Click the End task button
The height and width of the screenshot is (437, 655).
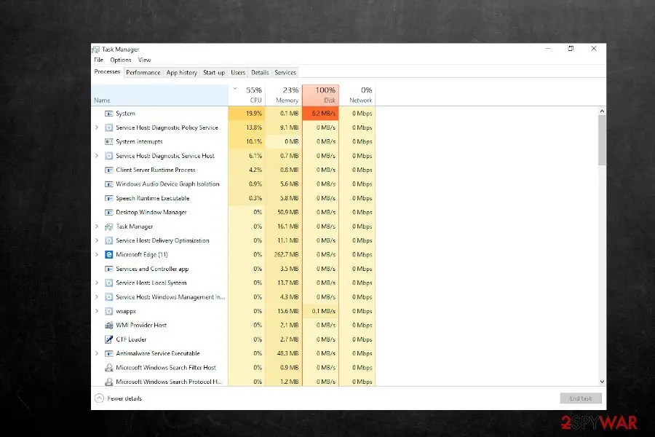tap(581, 398)
